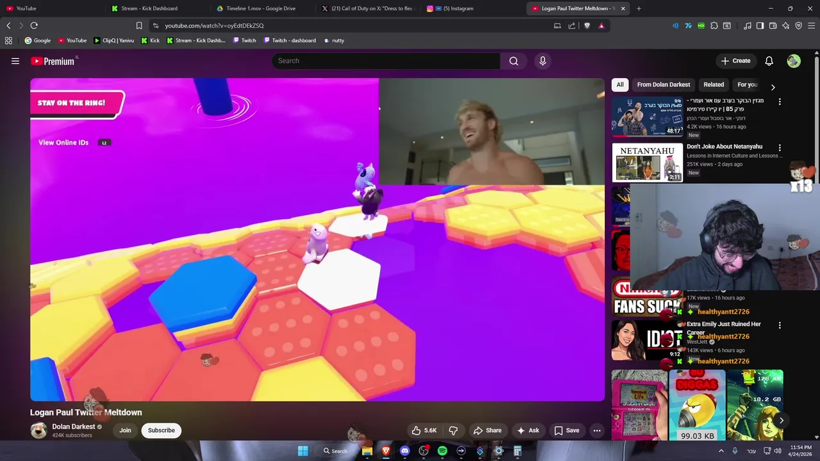Go back to previous page

tap(8, 26)
